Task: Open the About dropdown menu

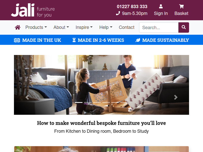Action: 61,27
